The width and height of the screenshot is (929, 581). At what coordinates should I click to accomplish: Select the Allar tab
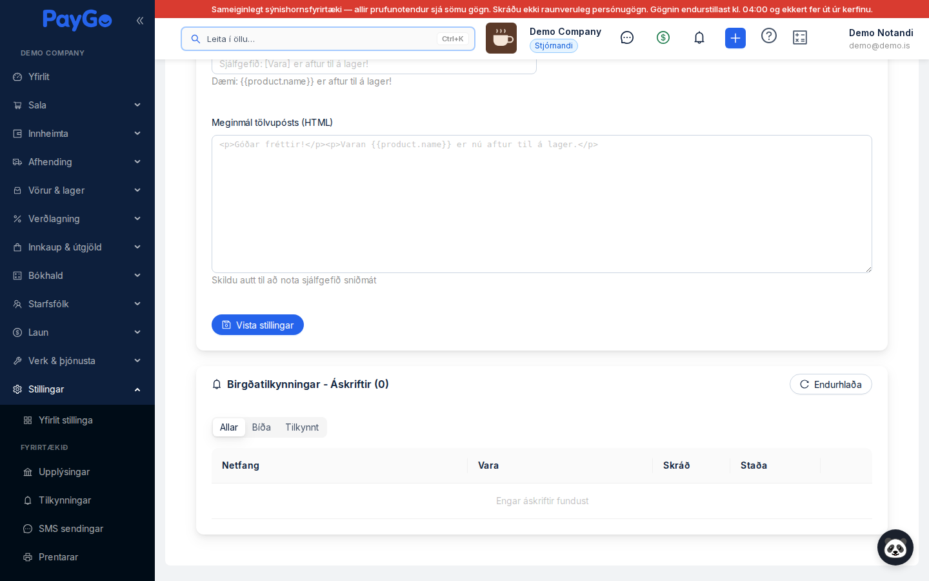(x=229, y=427)
